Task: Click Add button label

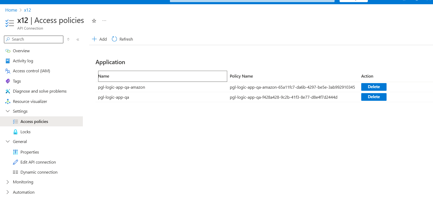Action: pyautogui.click(x=103, y=39)
